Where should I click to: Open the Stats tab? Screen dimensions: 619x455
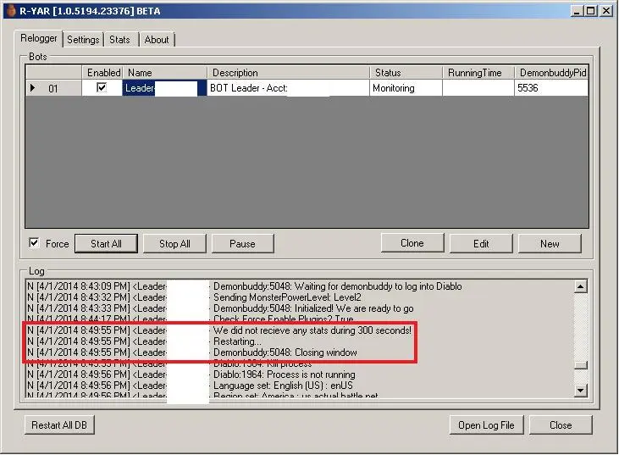pyautogui.click(x=119, y=40)
